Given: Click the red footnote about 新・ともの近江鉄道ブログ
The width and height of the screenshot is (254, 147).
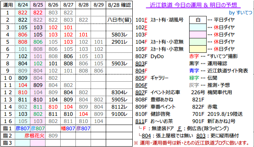Looking at the screenshot, I should click(192, 143).
